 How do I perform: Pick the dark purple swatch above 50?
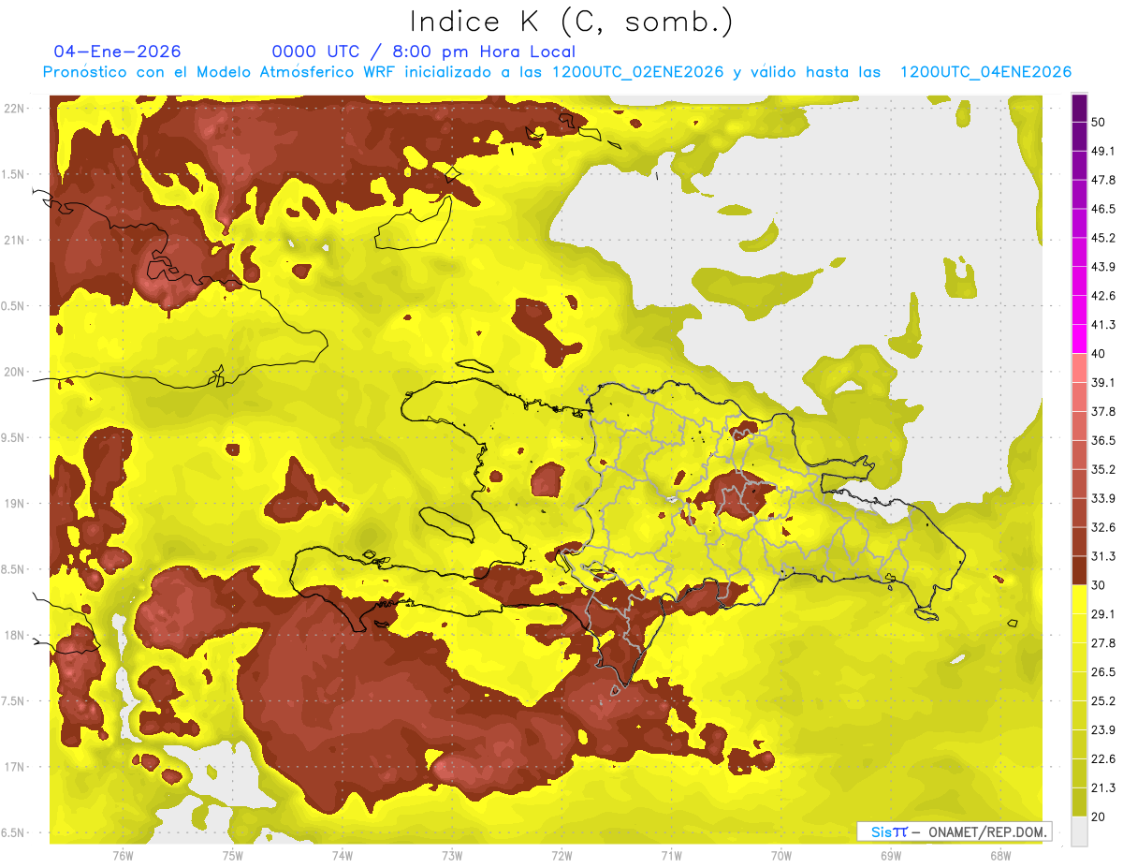pyautogui.click(x=1079, y=108)
